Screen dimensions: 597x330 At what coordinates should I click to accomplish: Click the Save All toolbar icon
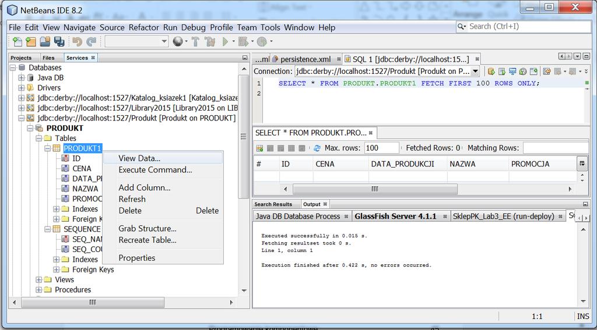59,41
